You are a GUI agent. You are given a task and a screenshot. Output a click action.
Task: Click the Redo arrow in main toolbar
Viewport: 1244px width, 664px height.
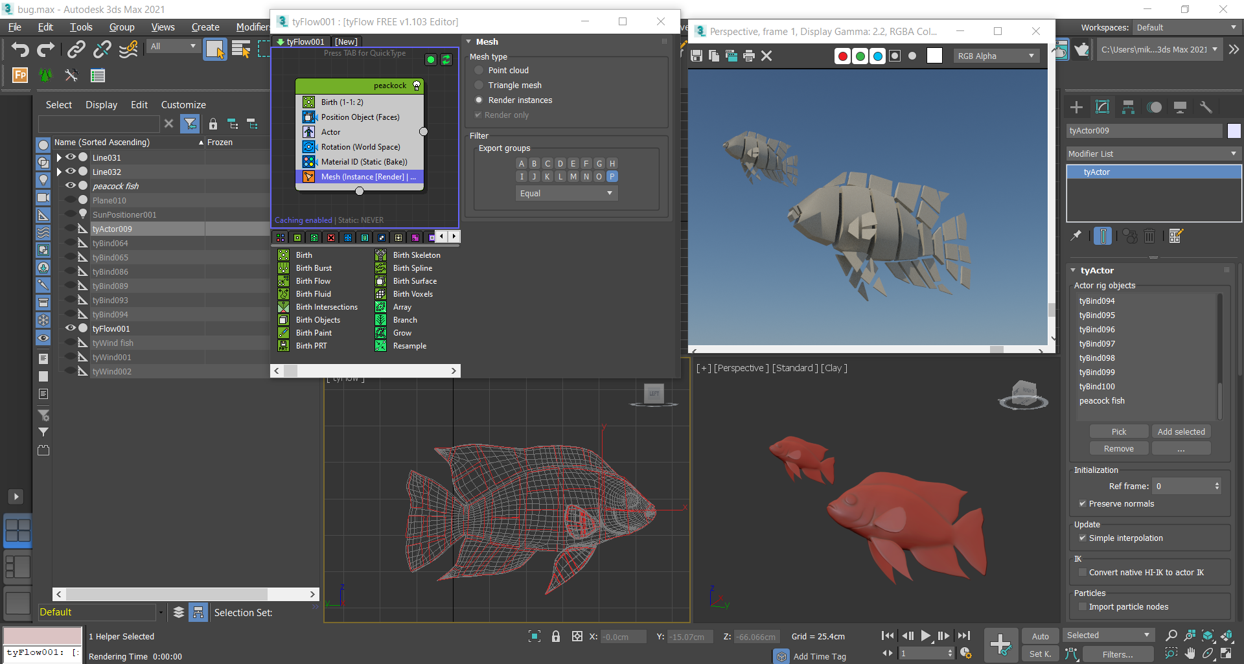tap(46, 50)
